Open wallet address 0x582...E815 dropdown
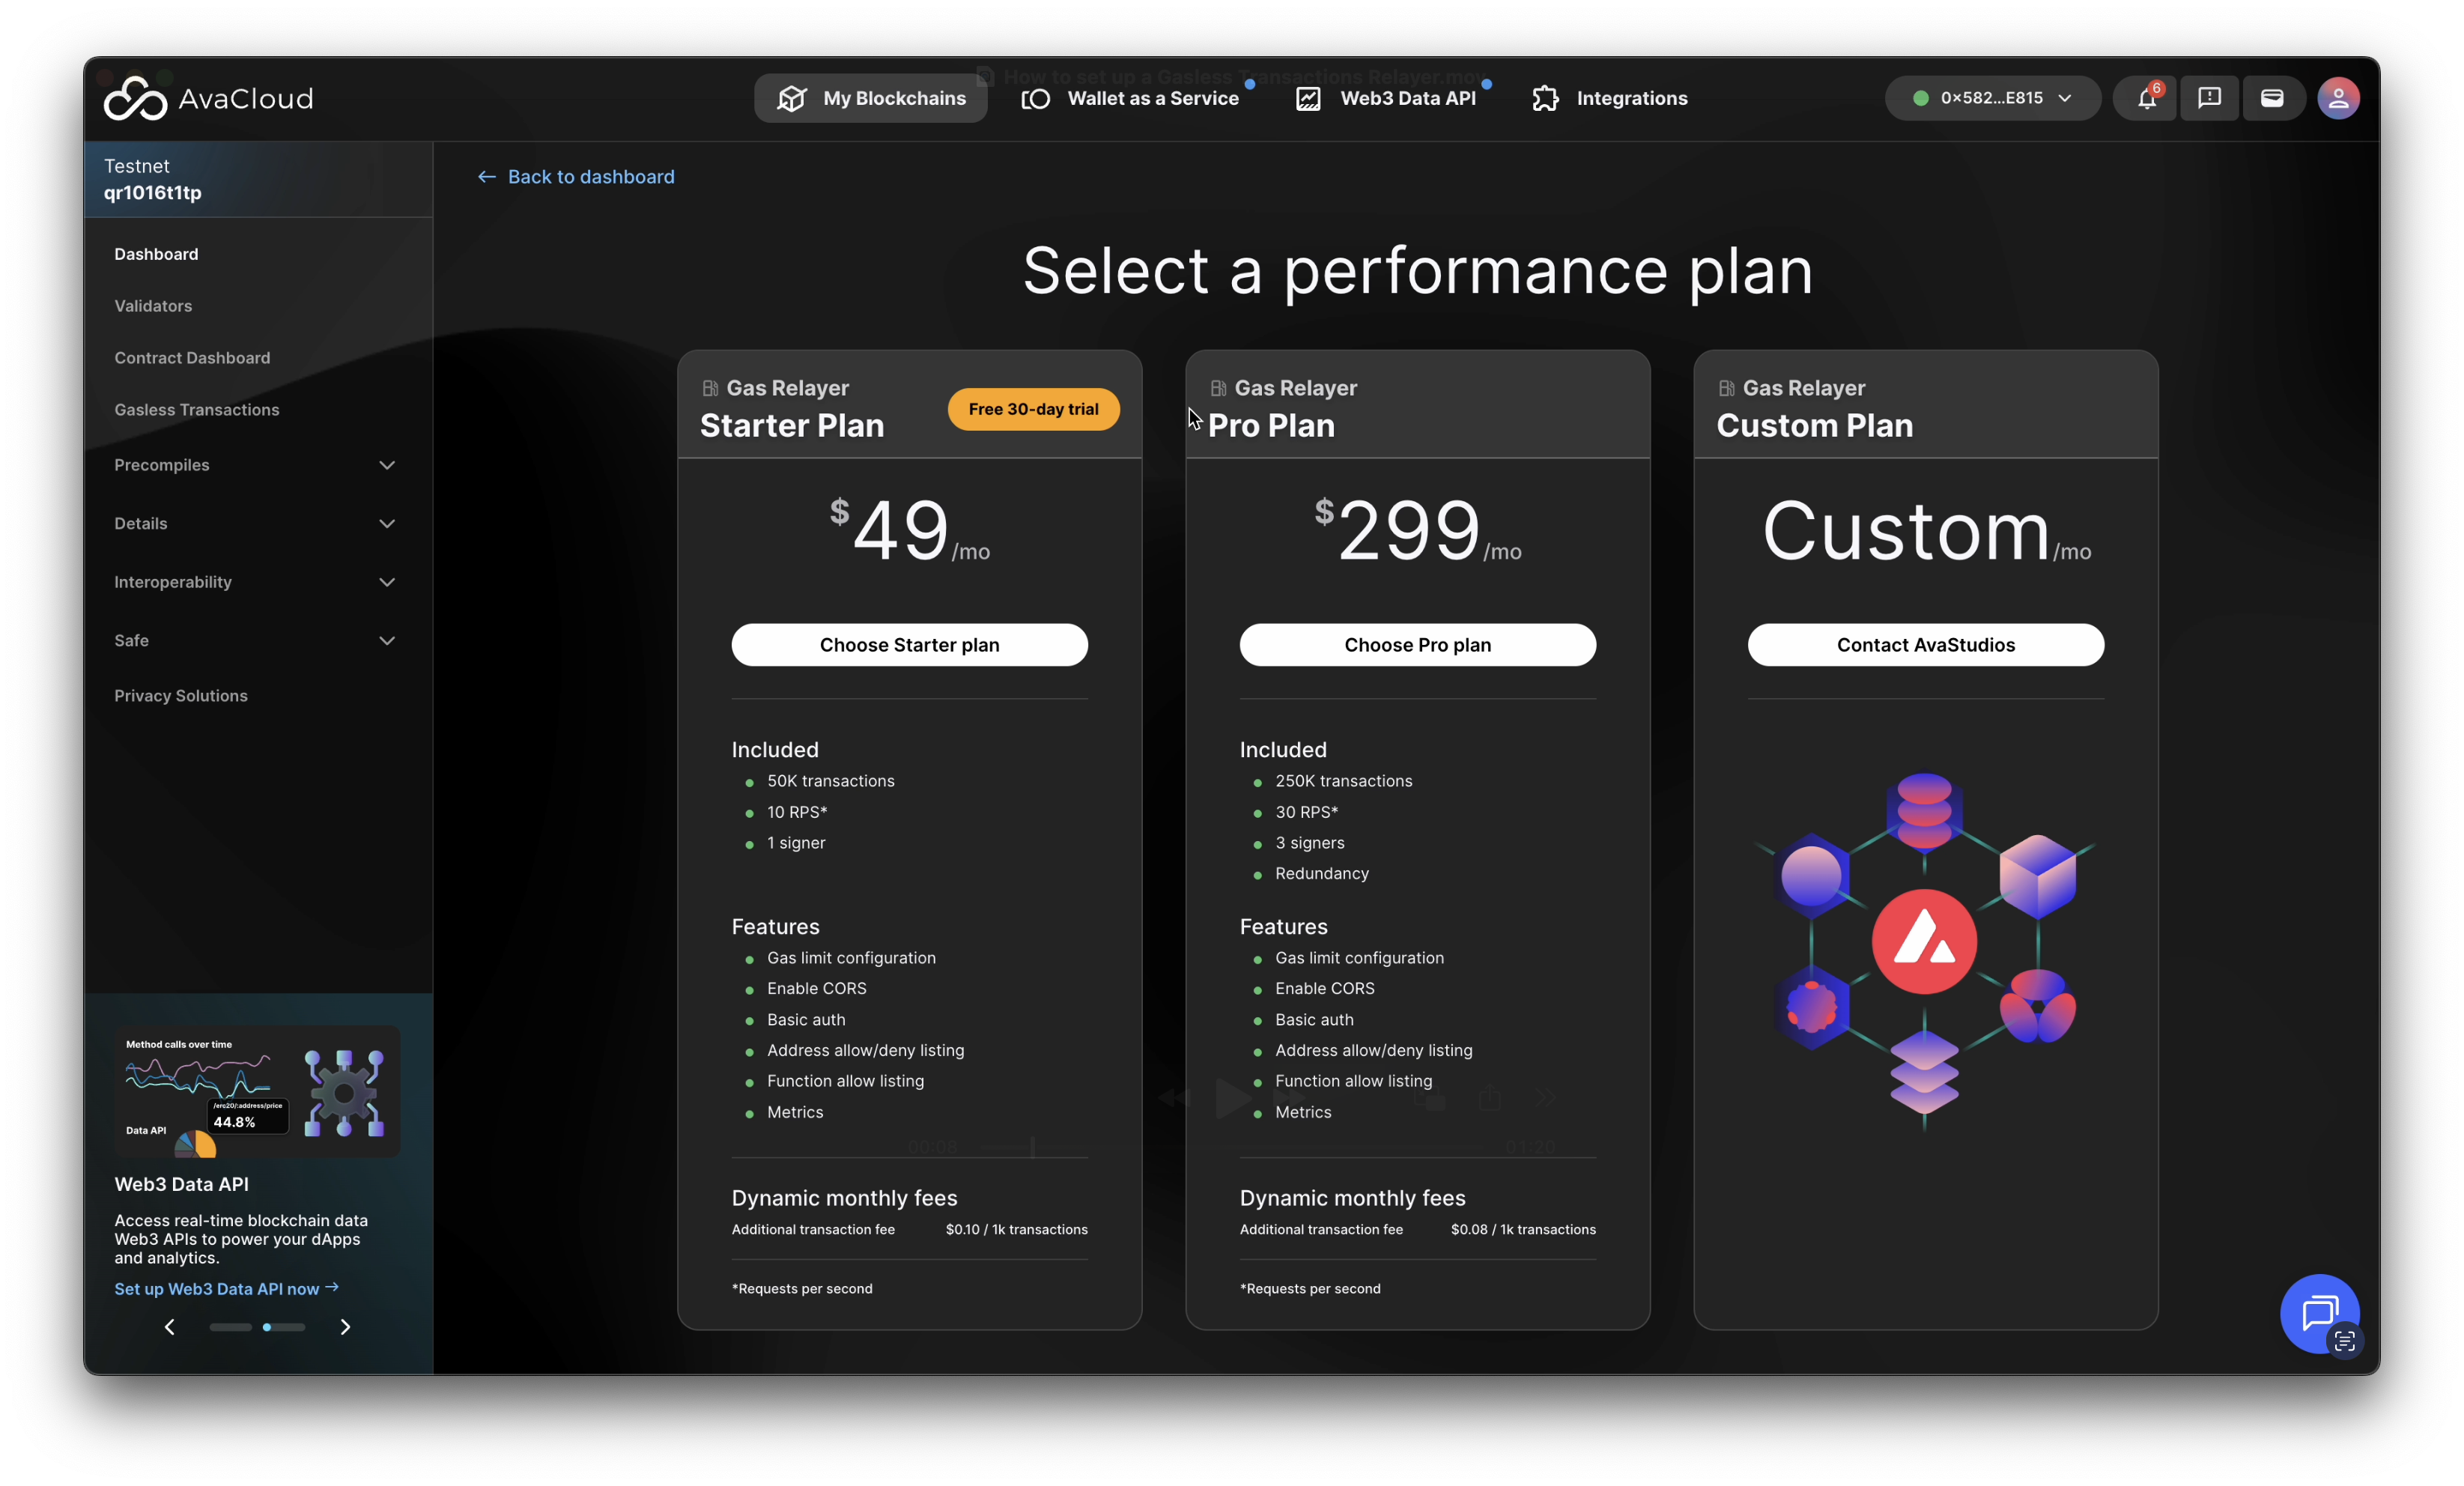This screenshot has width=2464, height=1486. (x=1992, y=98)
